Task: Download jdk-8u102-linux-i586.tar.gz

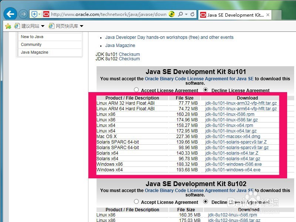Action: (x=234, y=220)
